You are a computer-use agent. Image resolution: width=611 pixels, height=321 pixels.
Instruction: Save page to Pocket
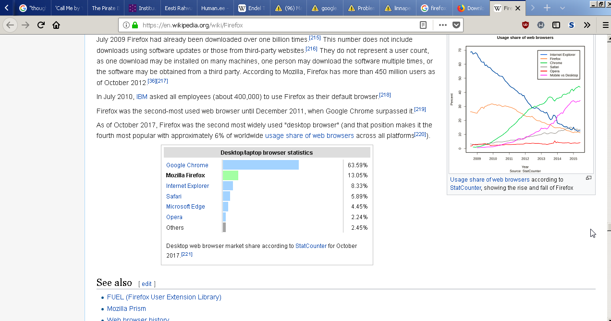456,25
